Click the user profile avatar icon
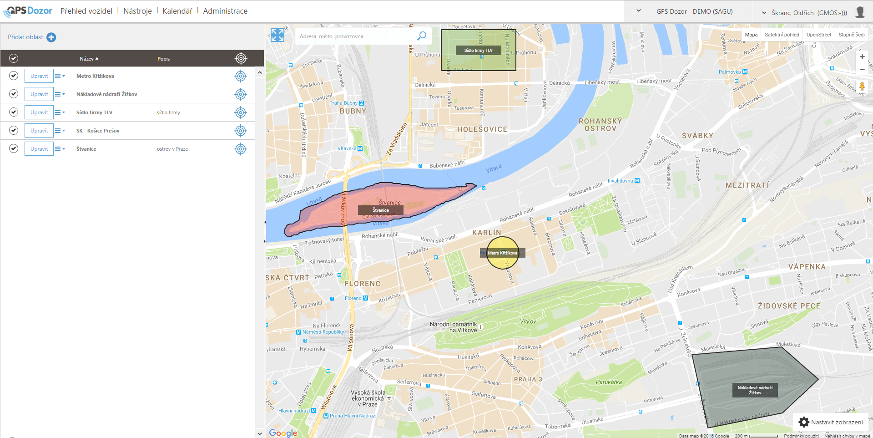Screen dimensions: 873x438 (860, 12)
